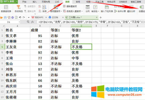The height and width of the screenshot is (100, 145).
Task: Select the 及格 cell in row 10
Action: click(81, 80)
